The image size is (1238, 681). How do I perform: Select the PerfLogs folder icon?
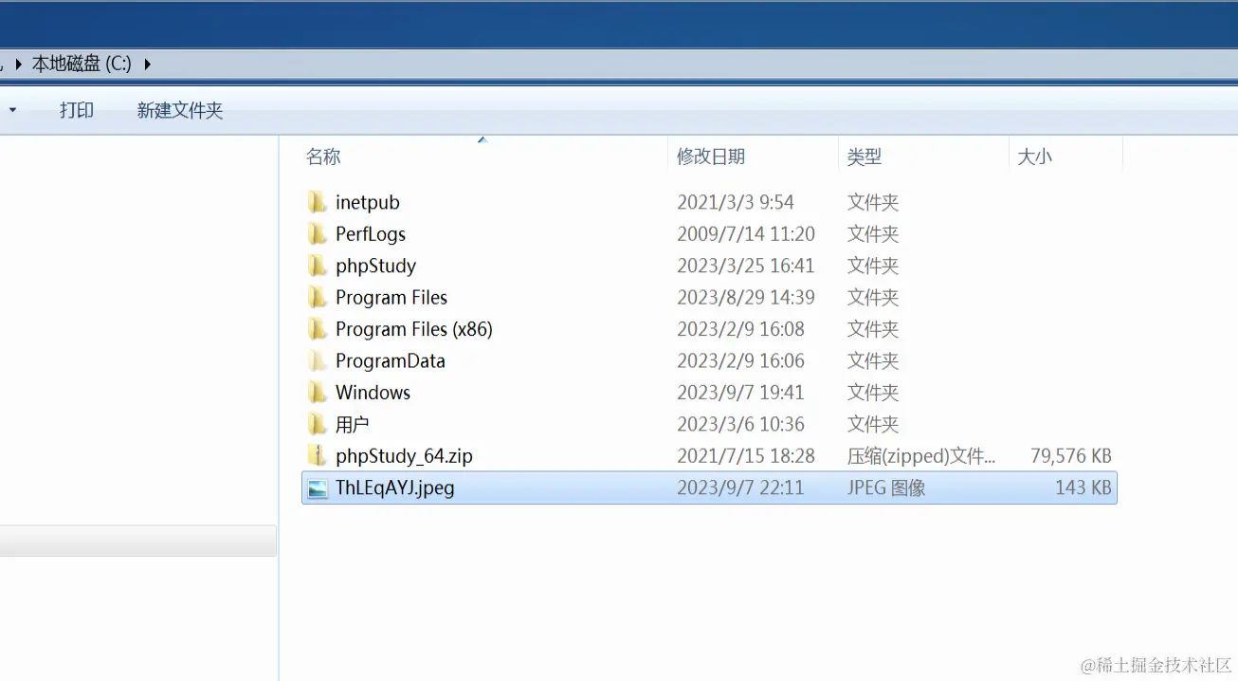pyautogui.click(x=318, y=234)
